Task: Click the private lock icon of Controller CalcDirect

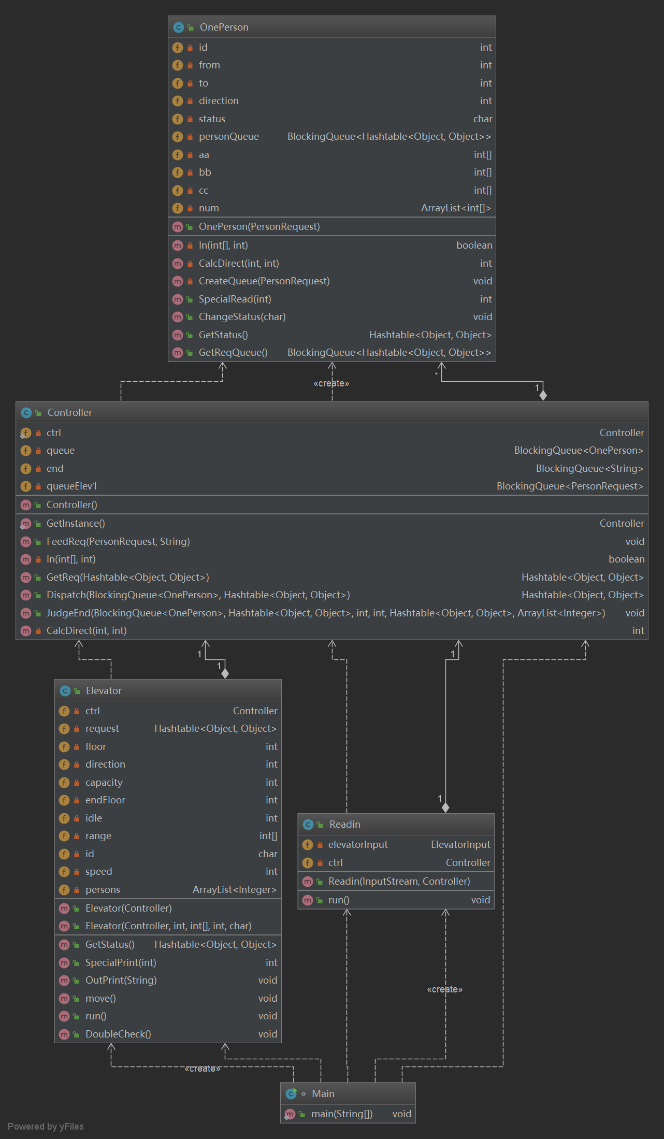Action: [x=38, y=631]
